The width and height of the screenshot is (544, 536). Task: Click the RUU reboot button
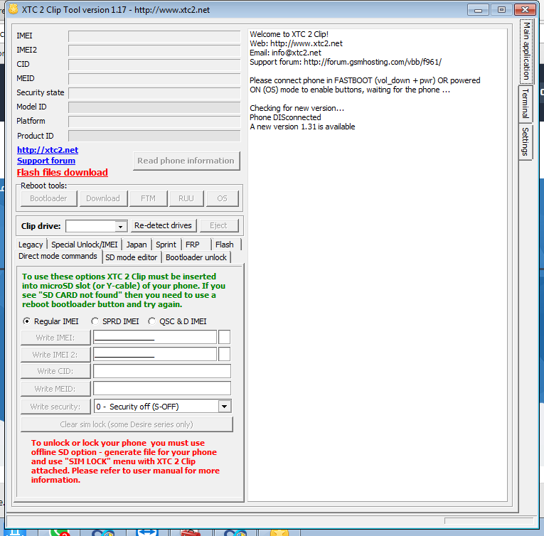(186, 198)
